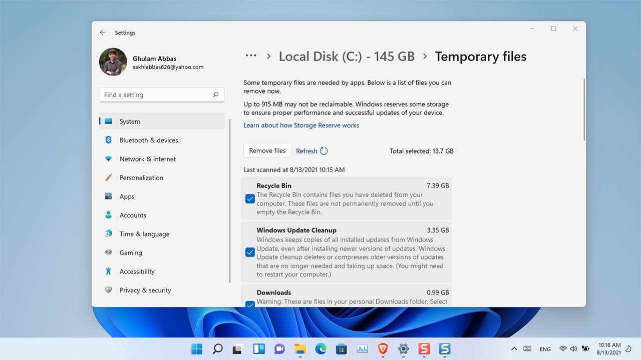Click the Find a setting search box
Screen dimensions: 641x360
[162, 94]
